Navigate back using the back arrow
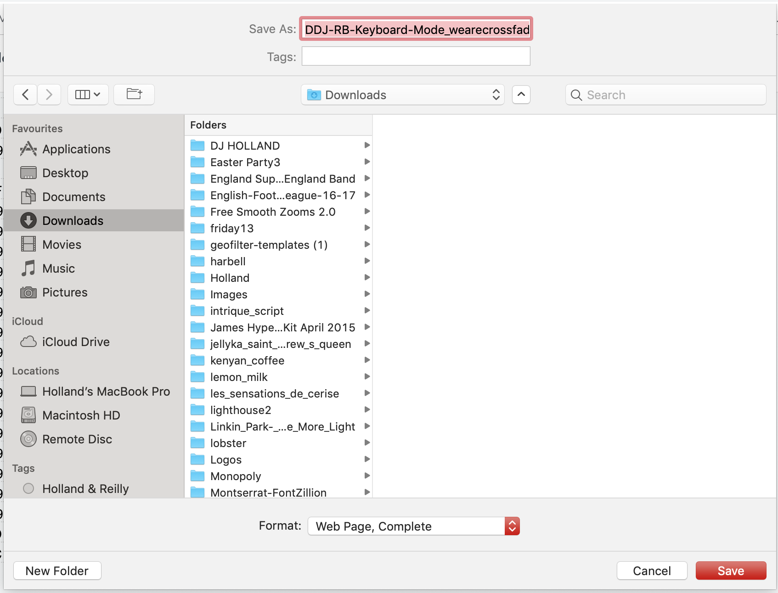 click(25, 95)
